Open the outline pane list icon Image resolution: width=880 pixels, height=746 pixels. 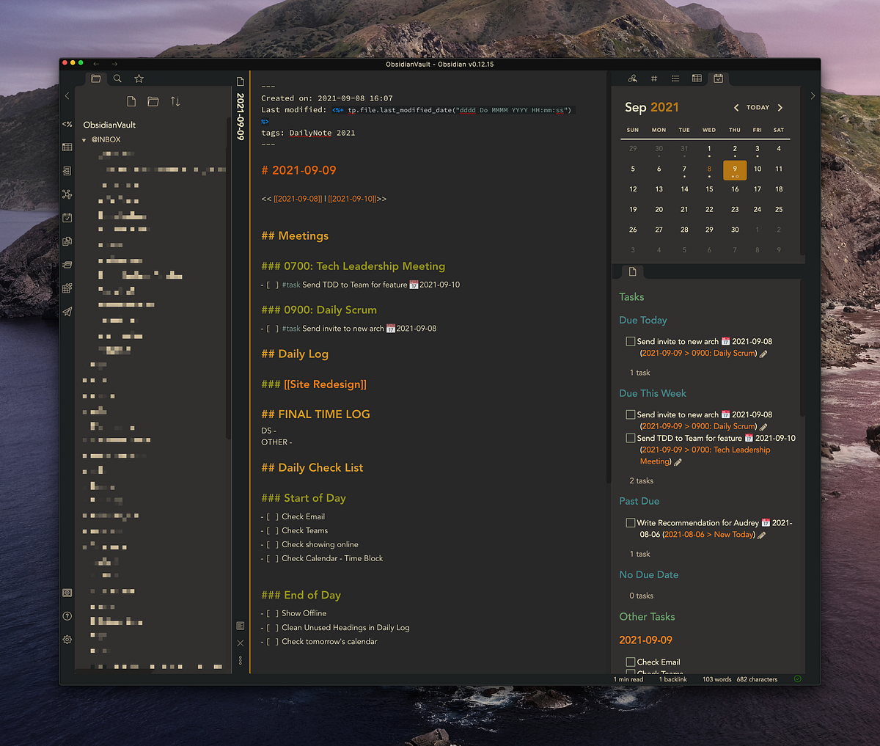click(x=675, y=78)
